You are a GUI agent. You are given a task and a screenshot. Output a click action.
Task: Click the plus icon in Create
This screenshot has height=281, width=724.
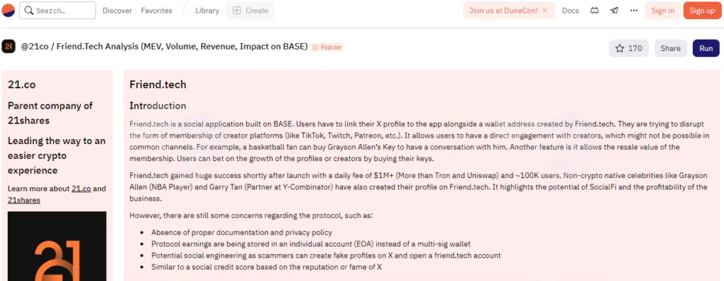coord(237,11)
